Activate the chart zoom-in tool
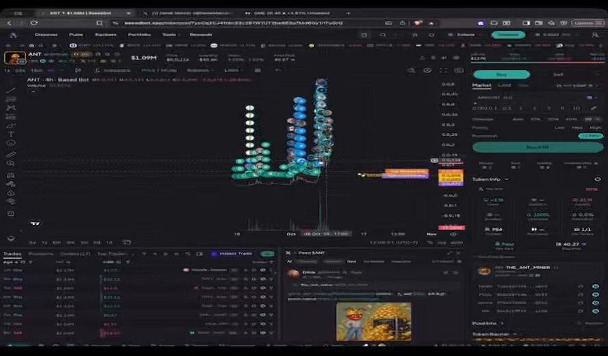The image size is (608, 356). [x=11, y=163]
